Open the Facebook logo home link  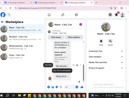(x=3, y=15)
